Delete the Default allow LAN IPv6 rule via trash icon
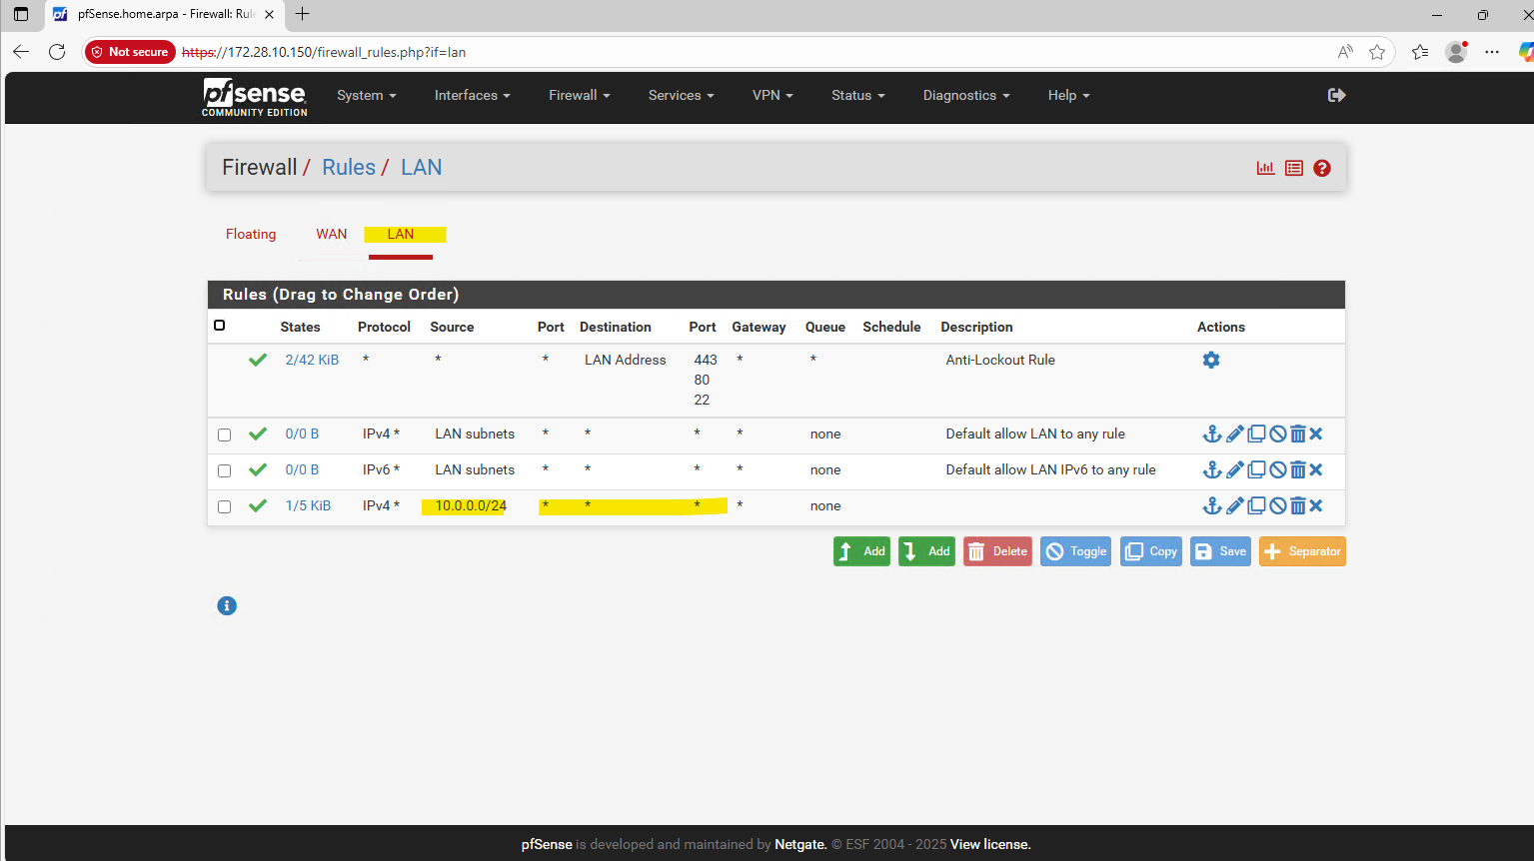The width and height of the screenshot is (1534, 861). tap(1297, 470)
